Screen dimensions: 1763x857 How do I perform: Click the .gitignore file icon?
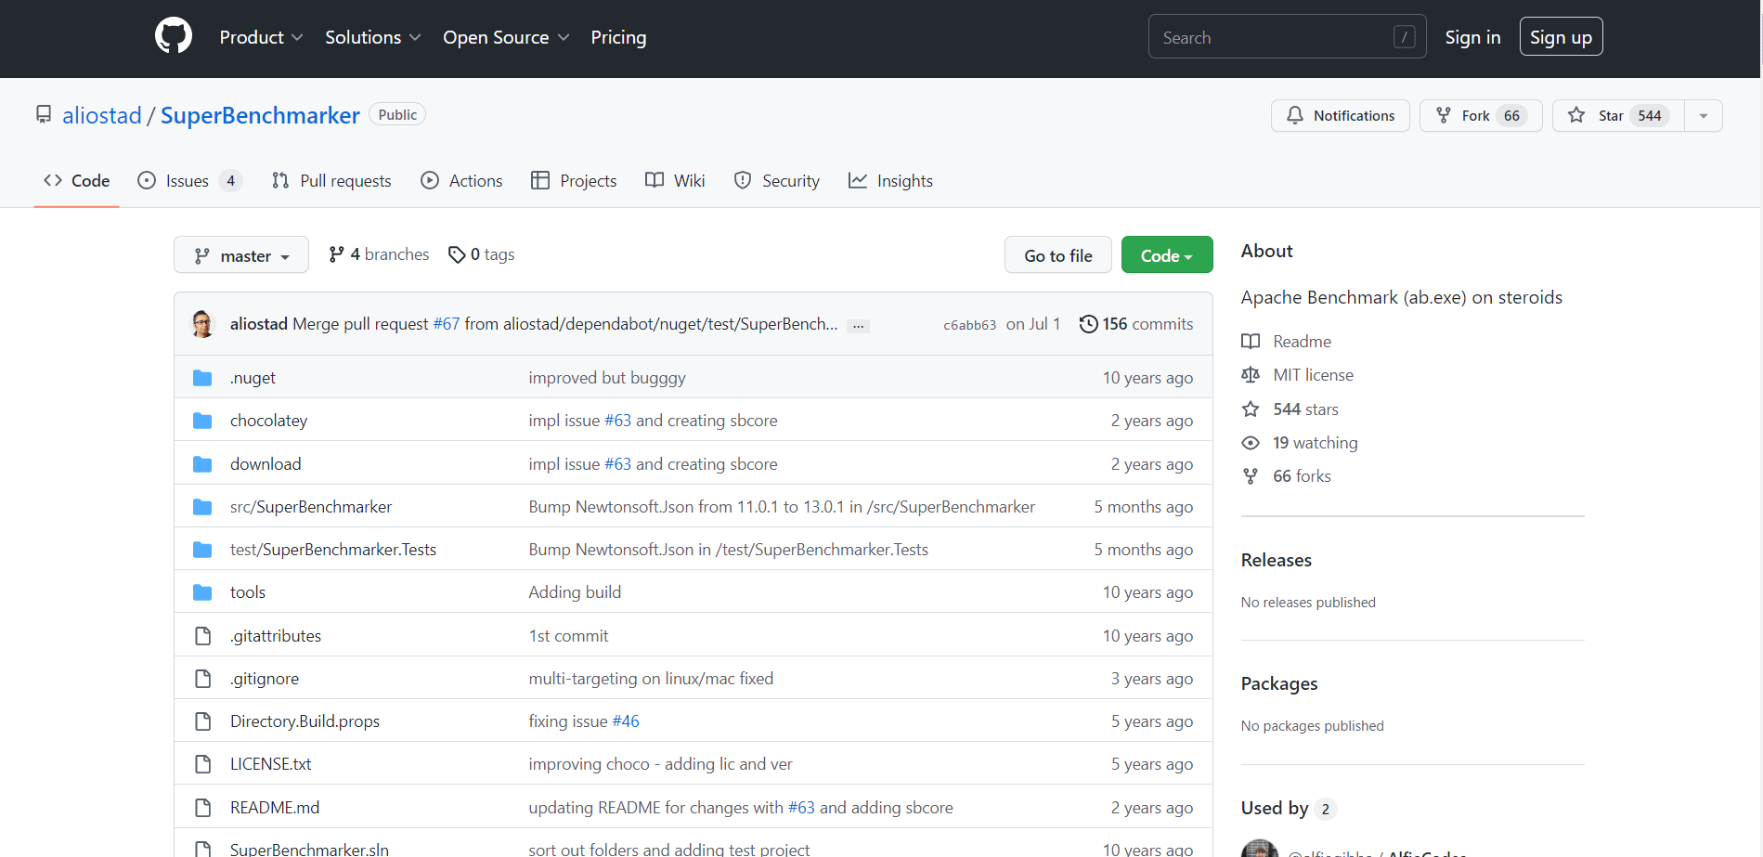[202, 679]
